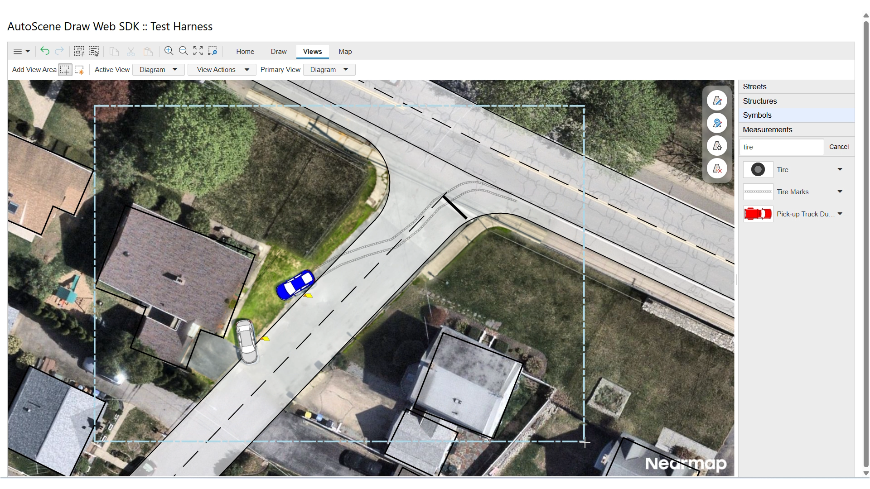Toggle the select-by-list cursor tool

click(94, 51)
